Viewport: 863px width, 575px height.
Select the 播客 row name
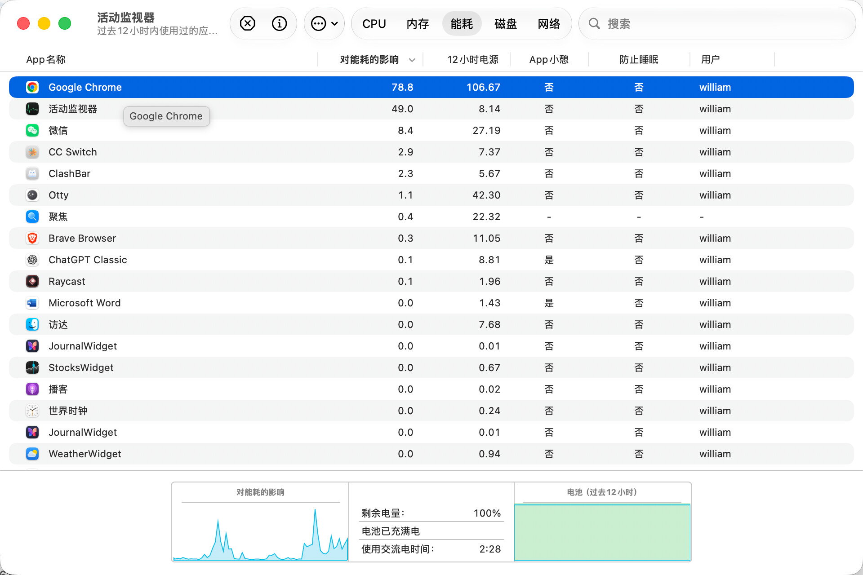click(58, 389)
